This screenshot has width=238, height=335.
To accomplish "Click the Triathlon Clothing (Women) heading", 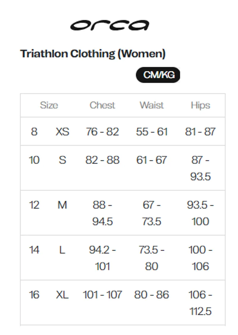I will (x=93, y=54).
